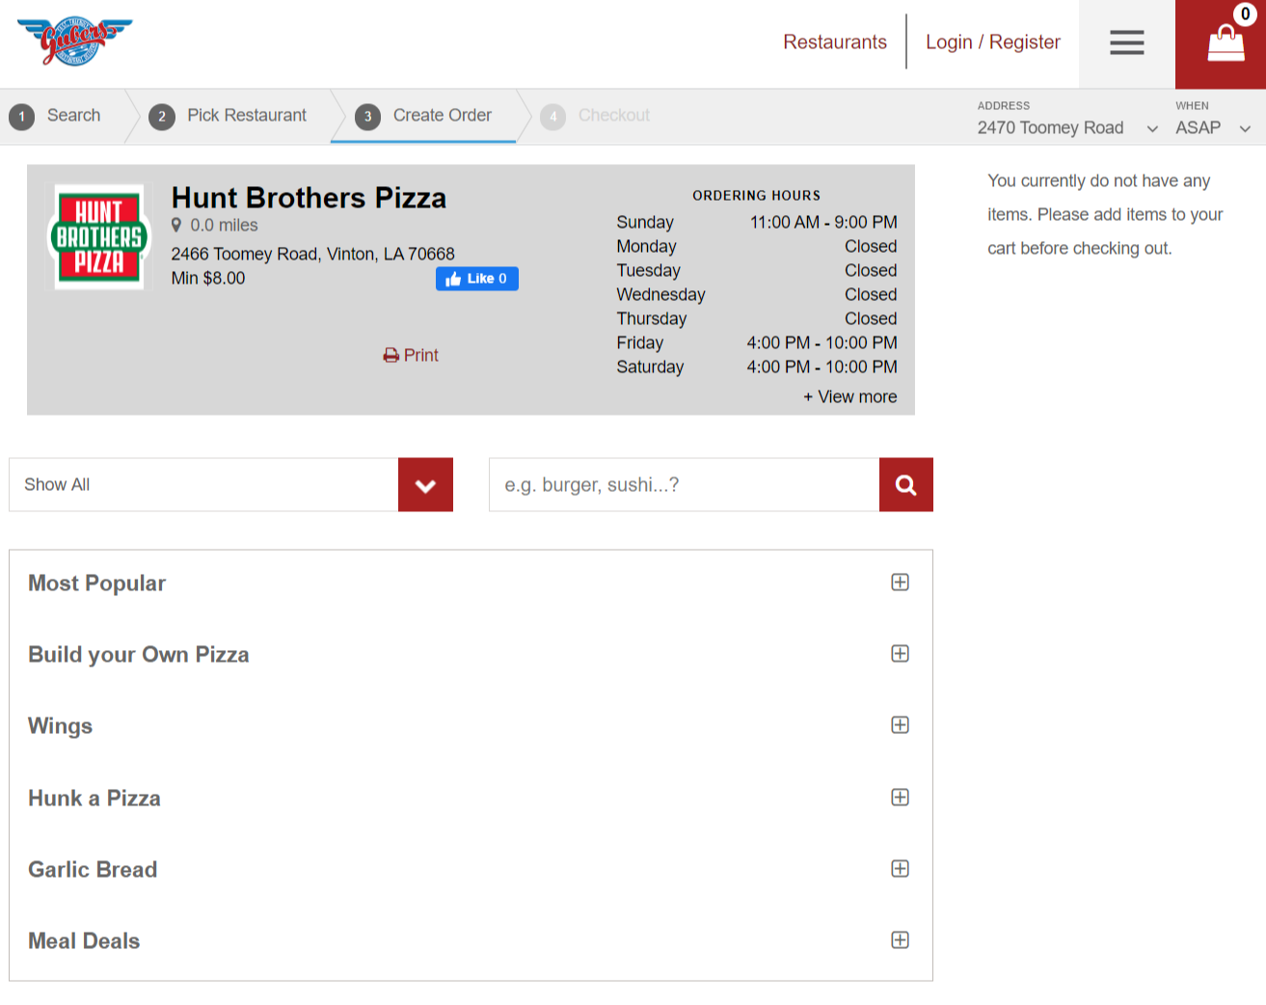
Task: Click the Facebook Like thumbs-up button
Action: click(476, 279)
